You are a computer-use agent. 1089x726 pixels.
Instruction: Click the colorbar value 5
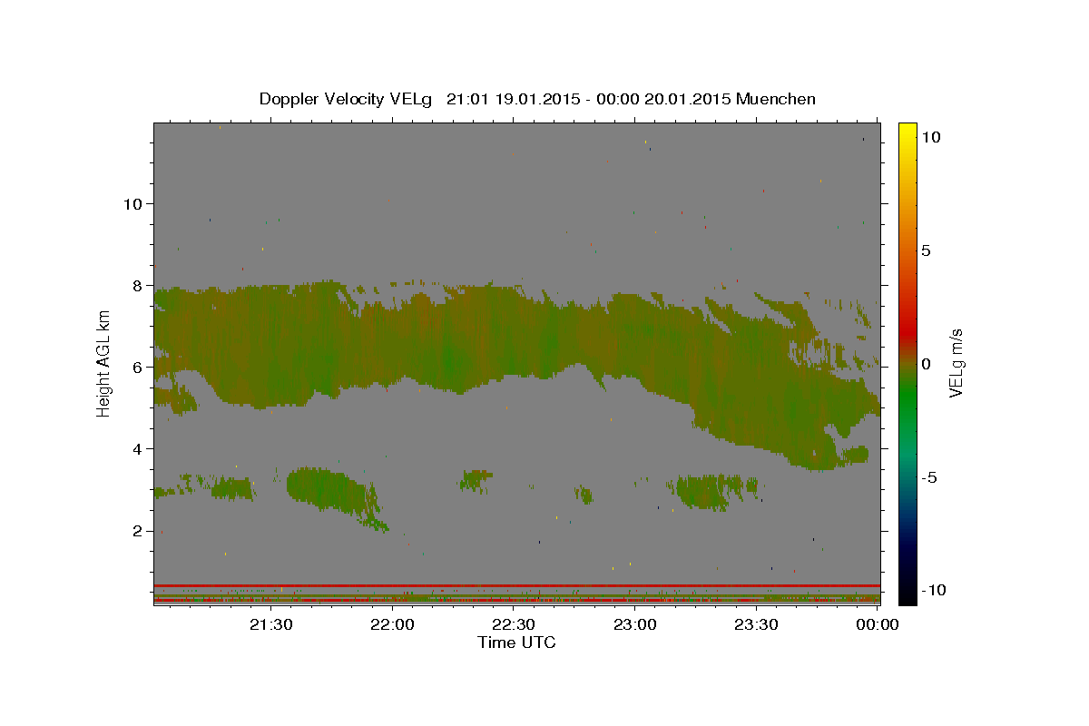(926, 250)
